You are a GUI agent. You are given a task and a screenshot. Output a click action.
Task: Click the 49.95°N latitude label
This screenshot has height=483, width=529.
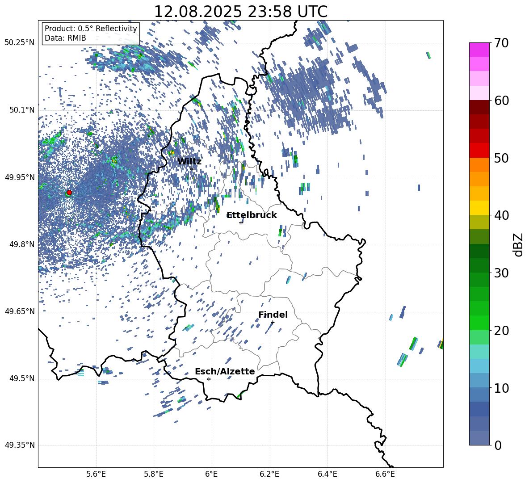click(x=20, y=177)
